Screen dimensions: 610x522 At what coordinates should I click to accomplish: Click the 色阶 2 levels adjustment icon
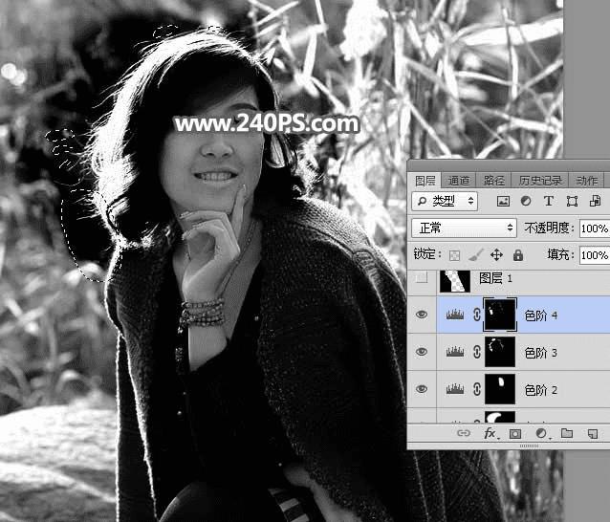click(x=455, y=389)
